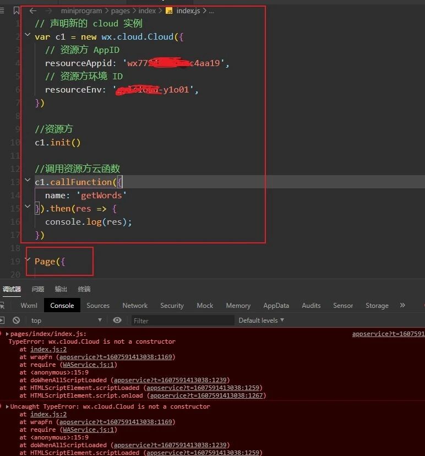Screen dimensions: 425x456
Task: Go back with the left arrow
Action: pyautogui.click(x=33, y=11)
